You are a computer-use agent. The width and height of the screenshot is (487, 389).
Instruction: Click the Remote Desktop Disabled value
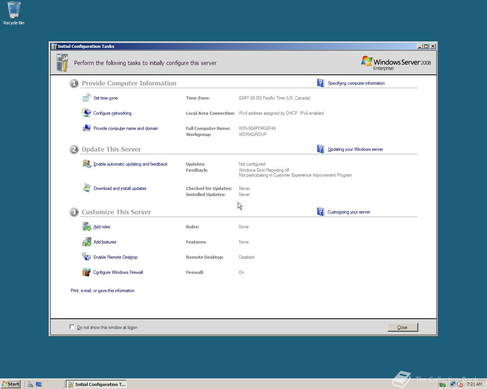pyautogui.click(x=247, y=257)
